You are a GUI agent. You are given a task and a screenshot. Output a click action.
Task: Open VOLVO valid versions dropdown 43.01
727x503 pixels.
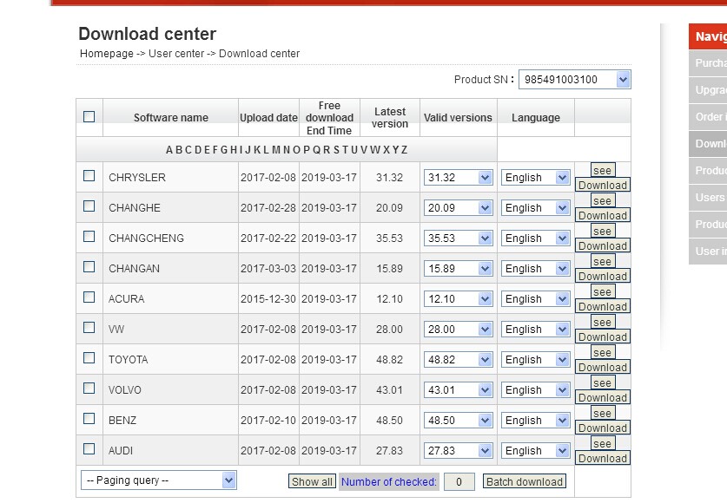[x=458, y=390]
